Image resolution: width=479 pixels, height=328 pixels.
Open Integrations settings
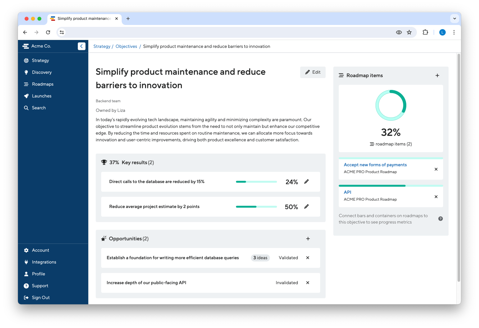point(44,262)
